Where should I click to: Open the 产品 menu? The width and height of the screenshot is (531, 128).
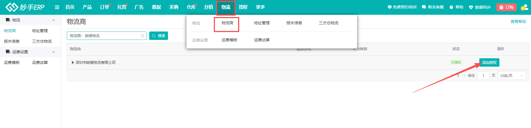click(87, 7)
